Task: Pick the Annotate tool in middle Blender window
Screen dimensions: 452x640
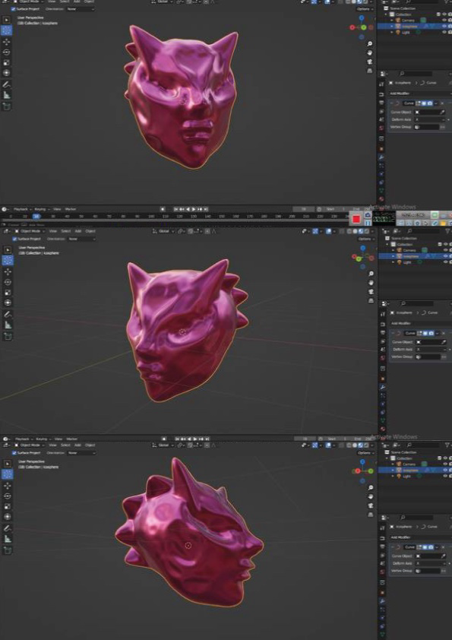Action: tap(8, 314)
